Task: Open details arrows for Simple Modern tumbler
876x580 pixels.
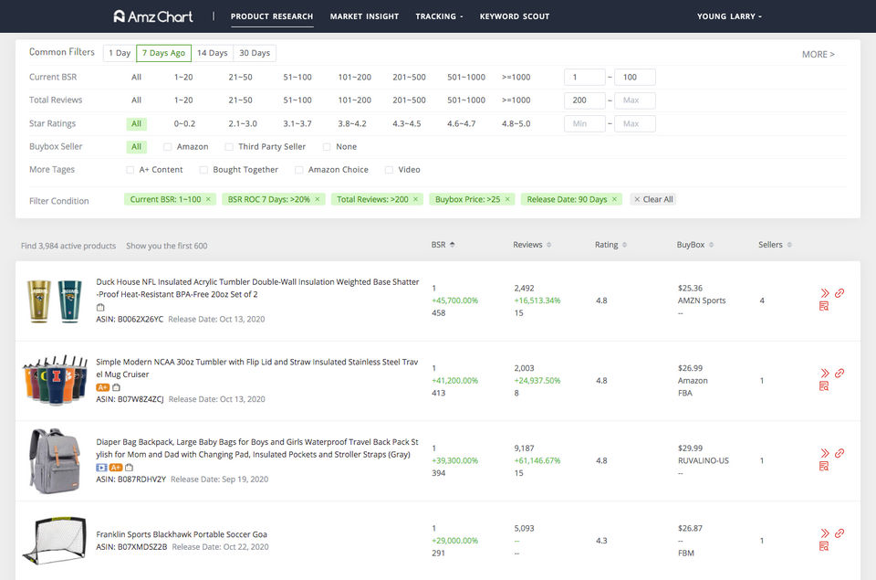Action: [825, 373]
